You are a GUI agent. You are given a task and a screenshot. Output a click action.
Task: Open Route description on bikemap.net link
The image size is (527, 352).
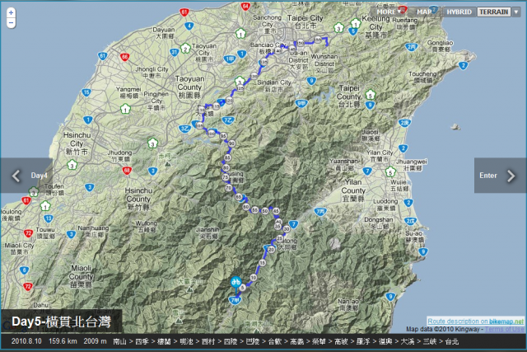tap(476, 321)
